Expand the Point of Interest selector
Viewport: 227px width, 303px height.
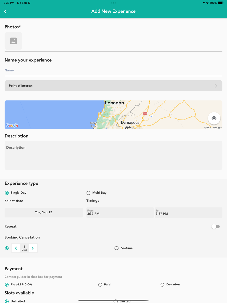pos(113,86)
